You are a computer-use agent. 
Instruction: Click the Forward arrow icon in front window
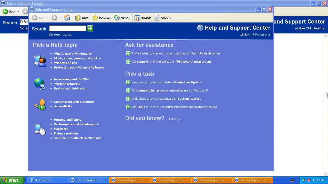click(x=54, y=18)
